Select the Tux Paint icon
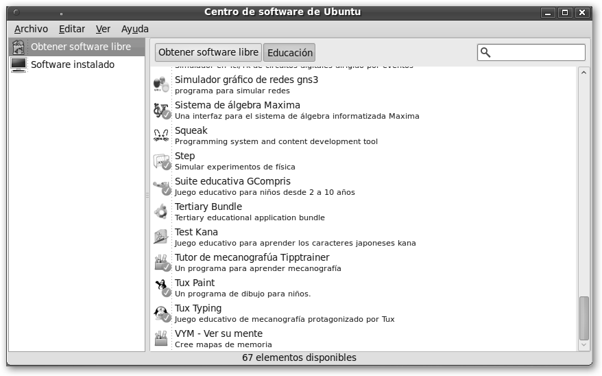Screen dimensions: 602x376 (161, 287)
